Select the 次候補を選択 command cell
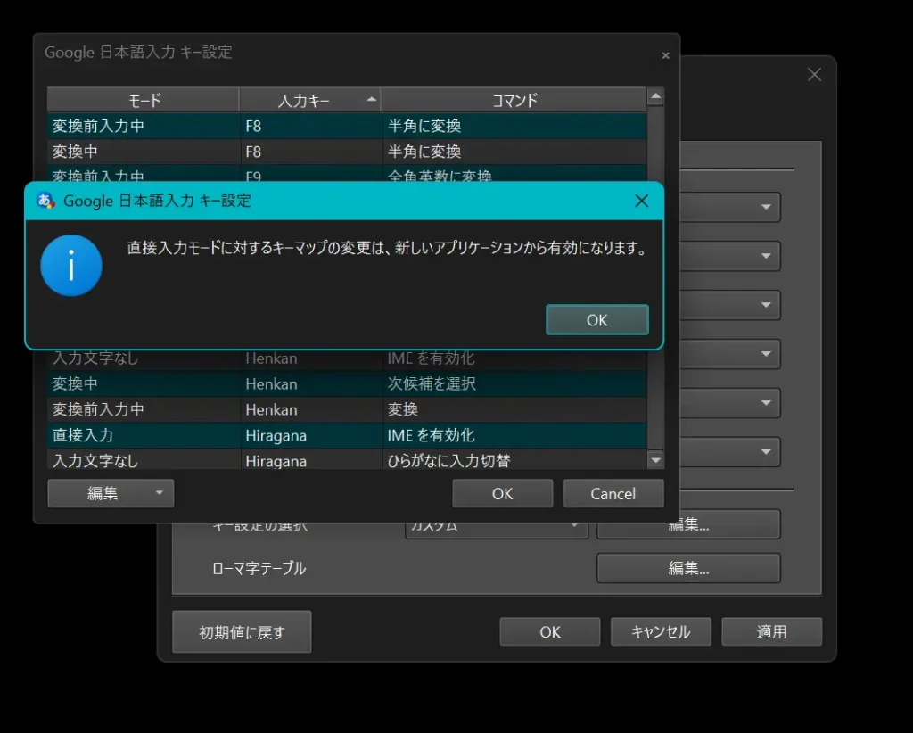 click(x=514, y=383)
